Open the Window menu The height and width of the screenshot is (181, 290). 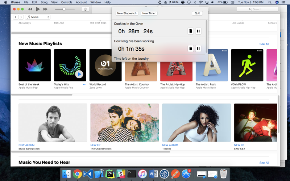pos(95,3)
